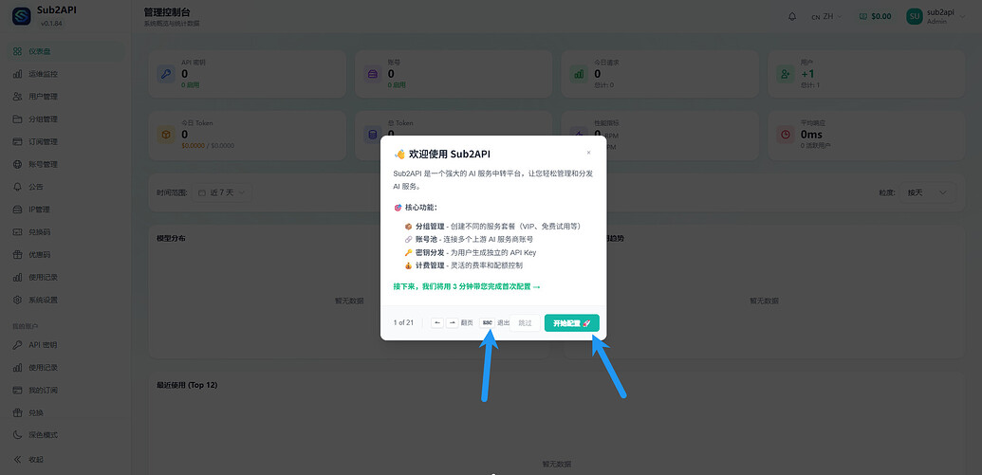
Task: Open 我的订阅 in the sidebar
Action: (x=65, y=390)
